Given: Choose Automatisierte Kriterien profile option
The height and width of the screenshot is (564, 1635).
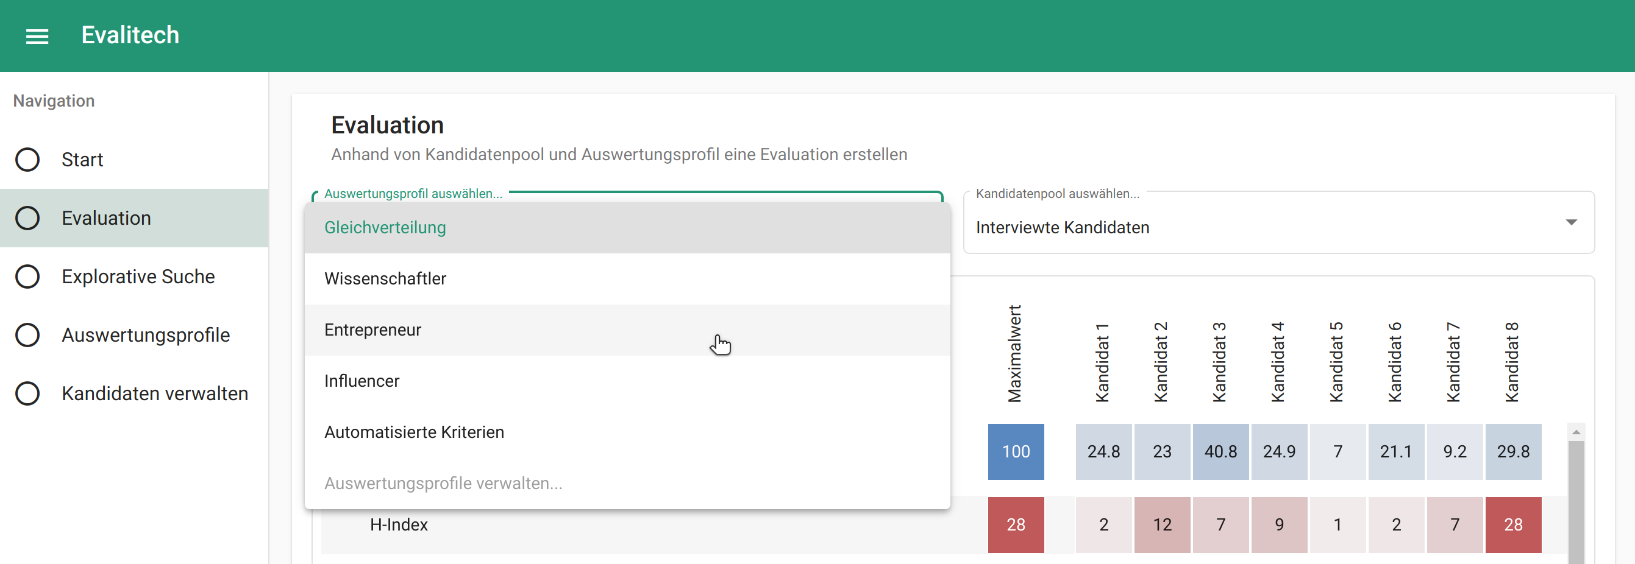Looking at the screenshot, I should point(627,432).
